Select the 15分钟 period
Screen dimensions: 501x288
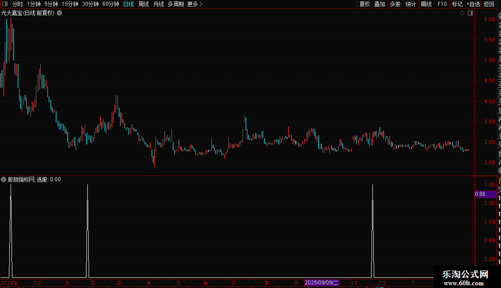point(70,4)
